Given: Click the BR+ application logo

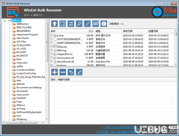Looking at the screenshot, I should click(13, 12).
